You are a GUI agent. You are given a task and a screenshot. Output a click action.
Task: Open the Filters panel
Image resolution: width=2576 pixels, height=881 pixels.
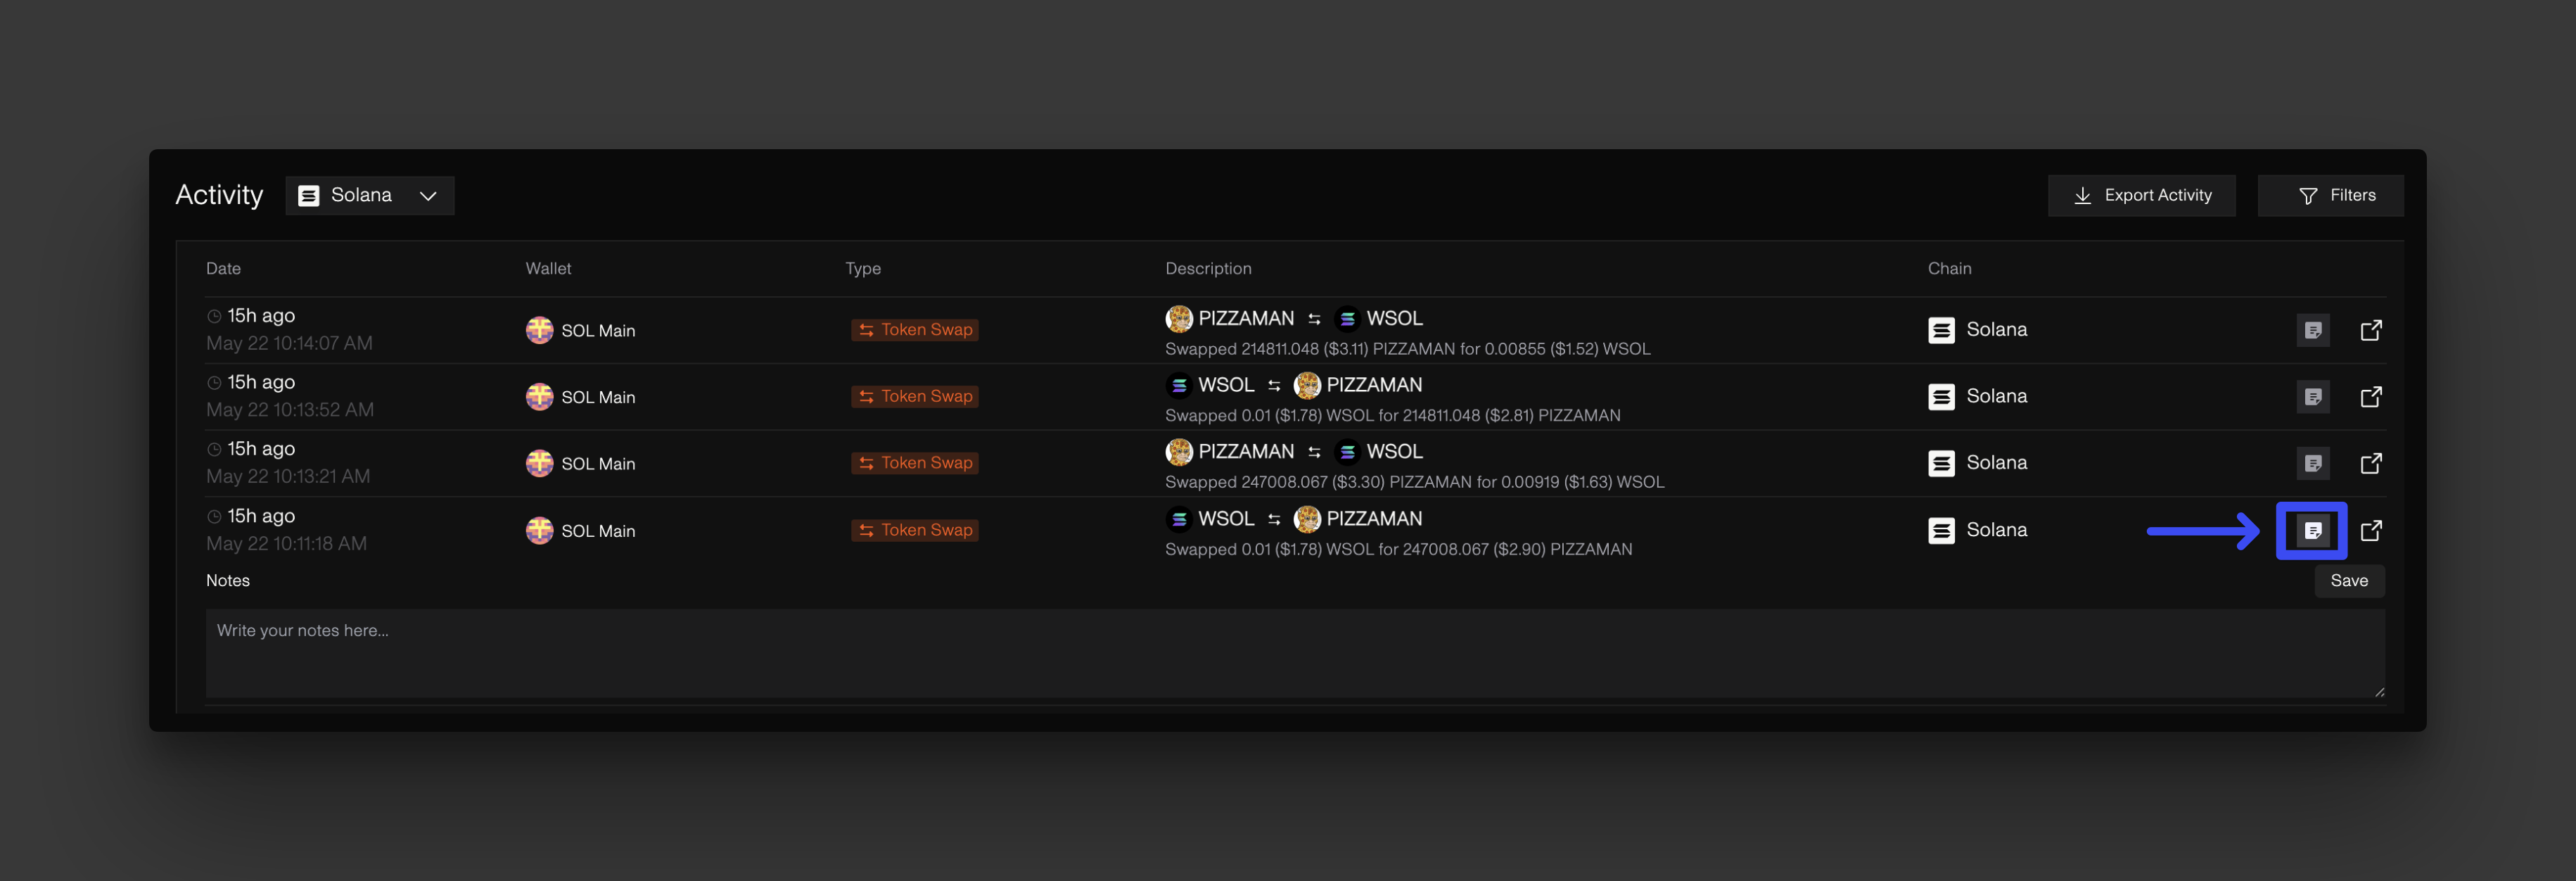(x=2330, y=195)
